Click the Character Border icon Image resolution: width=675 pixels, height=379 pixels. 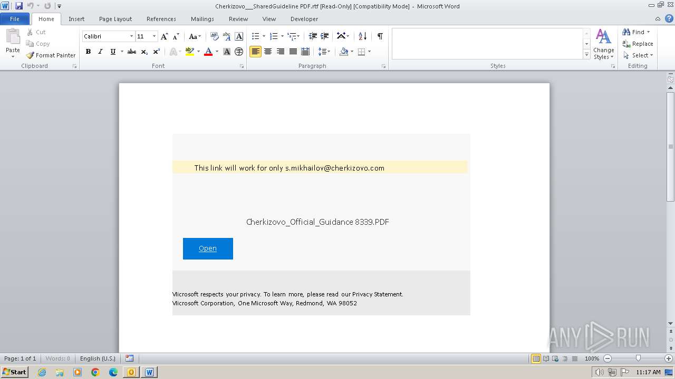(x=239, y=36)
